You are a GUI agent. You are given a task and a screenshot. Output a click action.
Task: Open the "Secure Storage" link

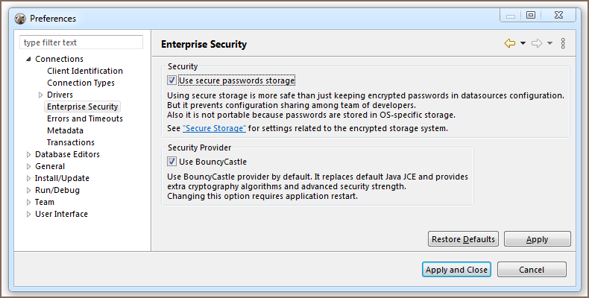click(x=214, y=129)
